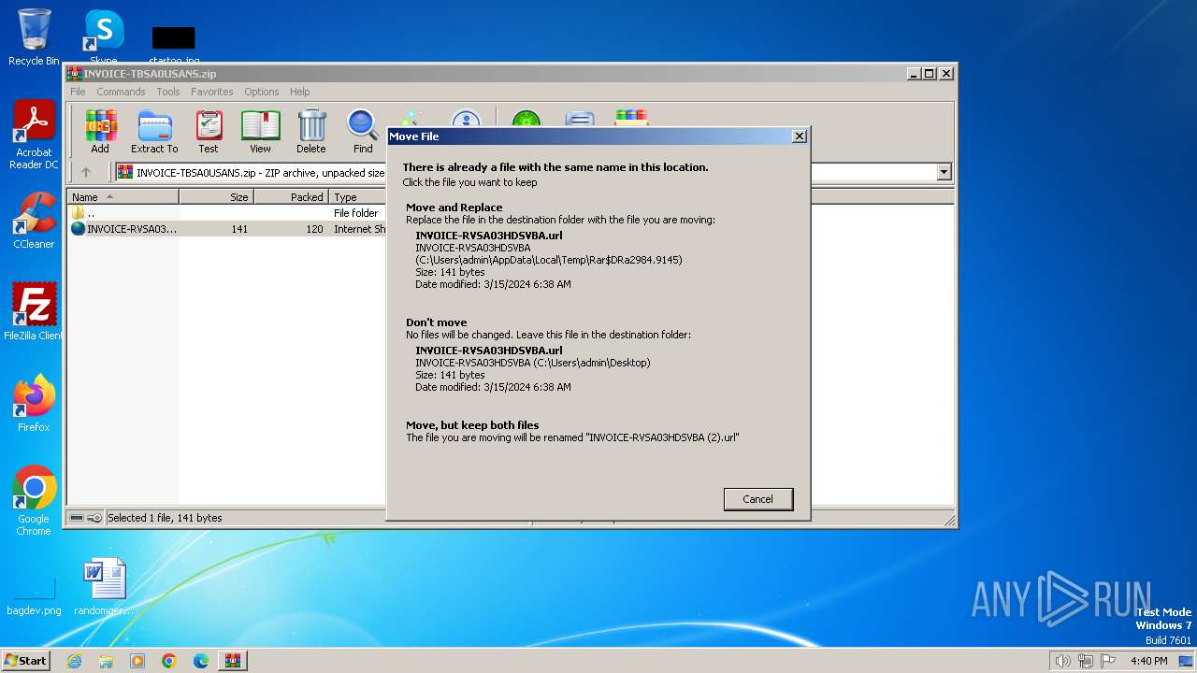1197x673 pixels.
Task: Sort by the Packed column header
Action: [291, 197]
